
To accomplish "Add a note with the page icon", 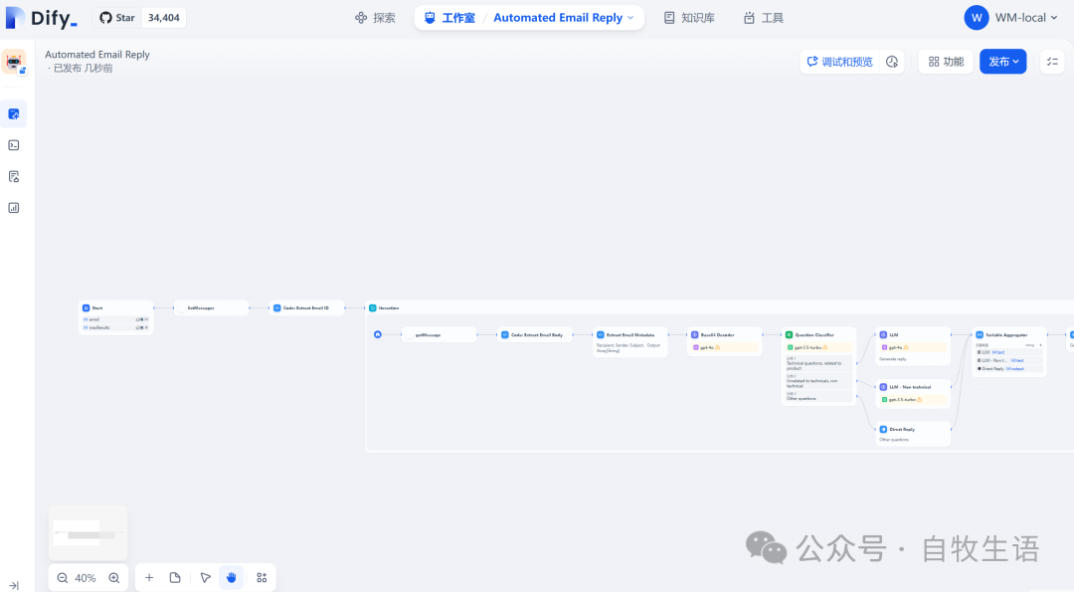I will click(175, 578).
